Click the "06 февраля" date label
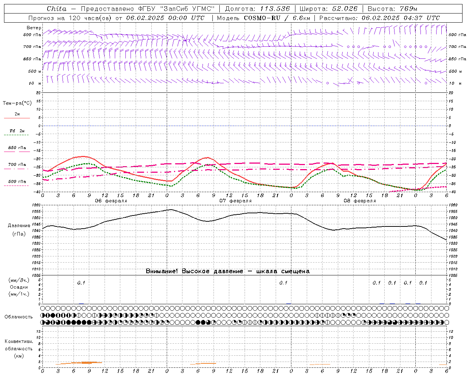 111,201
